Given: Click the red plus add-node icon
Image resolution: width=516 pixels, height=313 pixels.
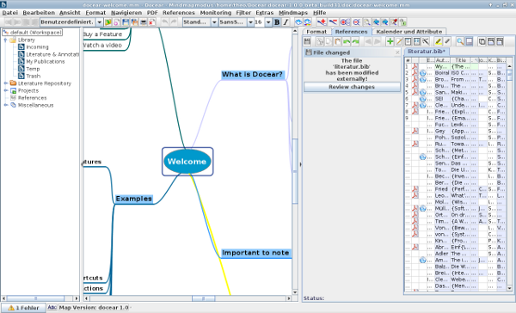Looking at the screenshot, I should [x=322, y=22].
